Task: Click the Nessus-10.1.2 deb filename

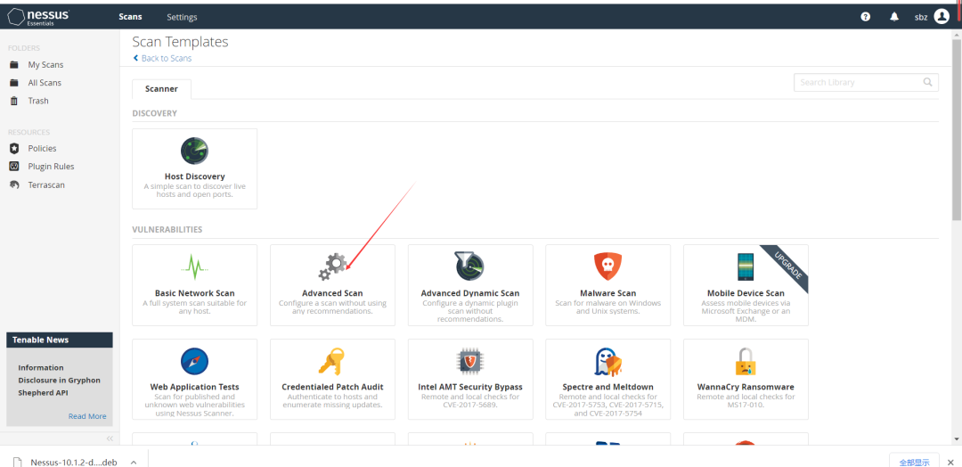Action: coord(74,462)
